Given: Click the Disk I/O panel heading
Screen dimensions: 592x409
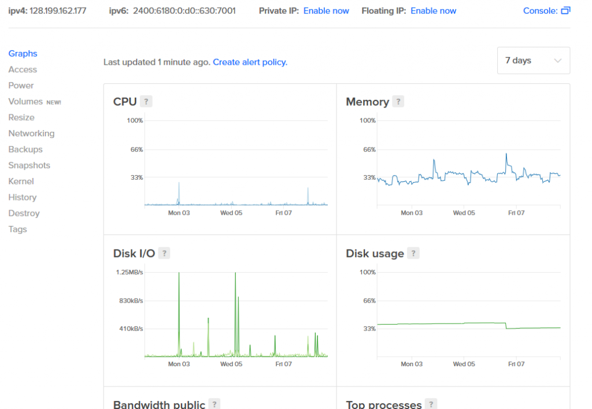Looking at the screenshot, I should pos(134,254).
